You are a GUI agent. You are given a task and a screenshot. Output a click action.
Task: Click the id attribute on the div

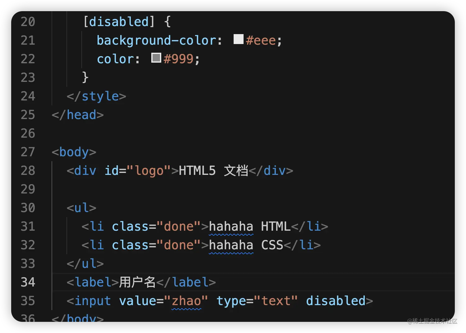coord(111,171)
